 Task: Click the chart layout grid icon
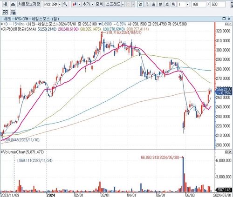pos(5,12)
